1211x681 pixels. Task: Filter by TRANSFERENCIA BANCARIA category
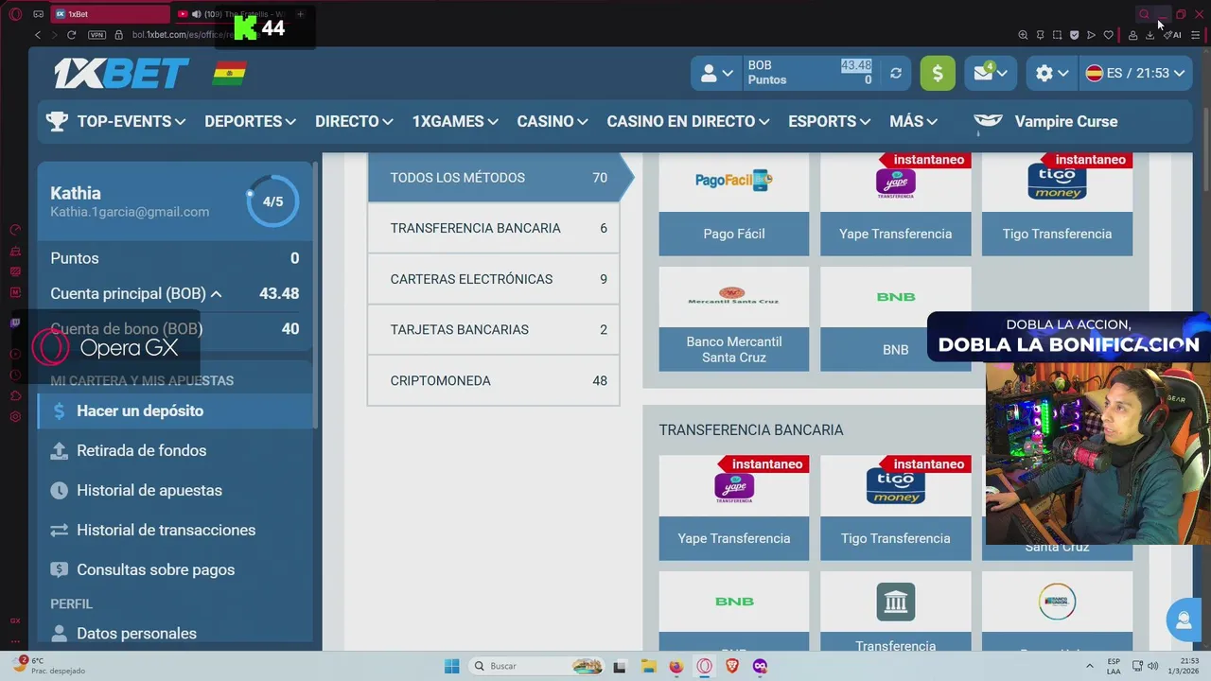pos(493,228)
